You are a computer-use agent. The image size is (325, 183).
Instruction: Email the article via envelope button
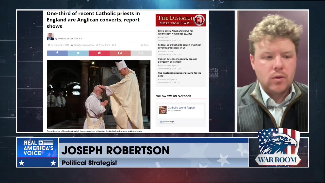point(141,53)
